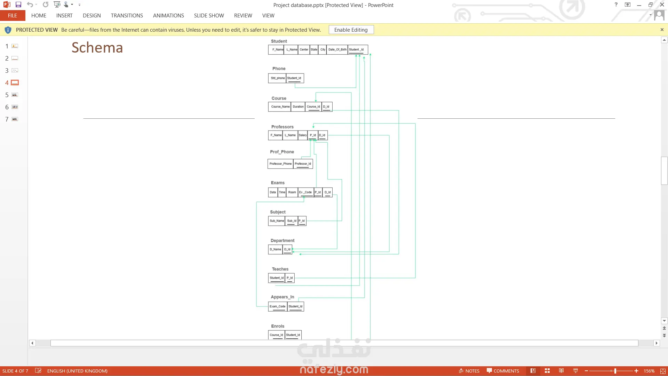Click horizontal scrollbar right arrow
The image size is (668, 376).
(x=657, y=343)
